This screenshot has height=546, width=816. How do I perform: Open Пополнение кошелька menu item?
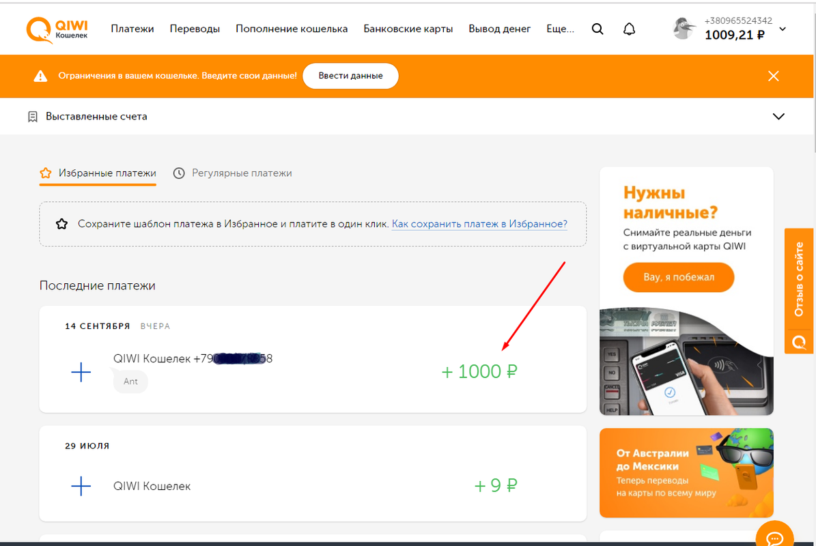coord(292,29)
